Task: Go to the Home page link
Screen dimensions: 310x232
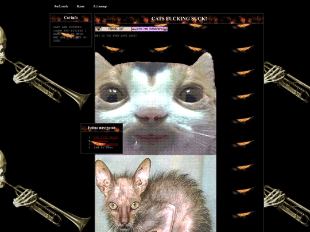Action: pyautogui.click(x=80, y=6)
